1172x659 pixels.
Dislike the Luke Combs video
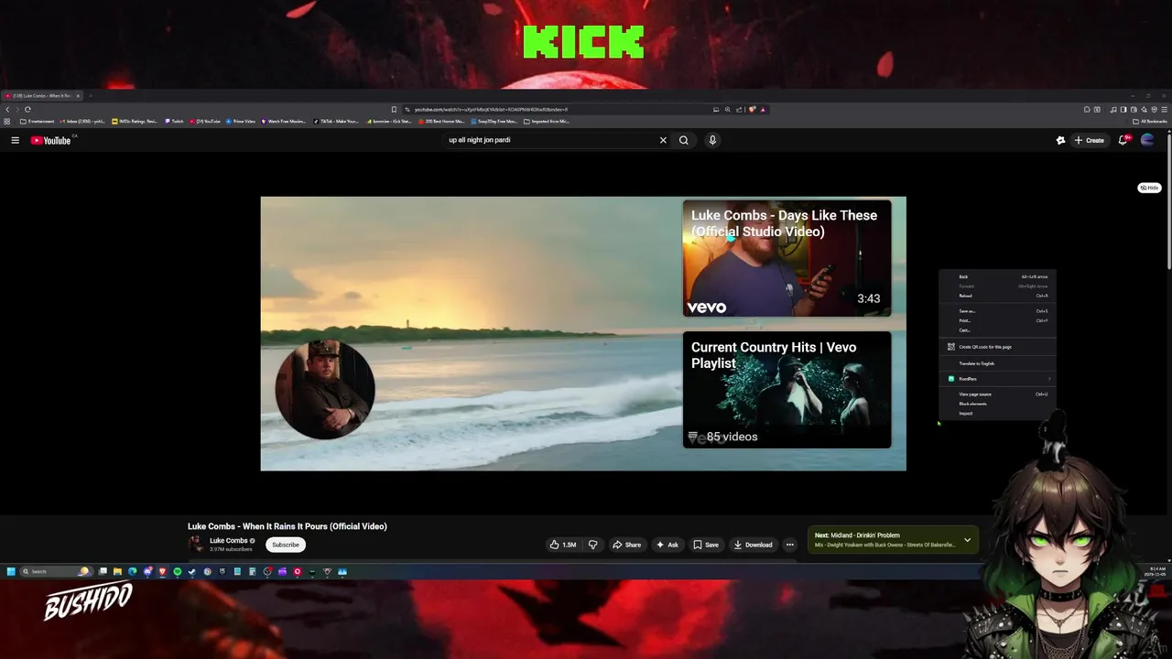[592, 545]
